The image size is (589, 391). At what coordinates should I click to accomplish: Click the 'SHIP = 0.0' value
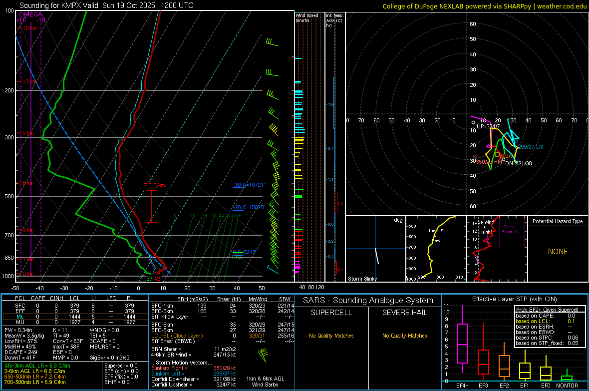pos(117,382)
